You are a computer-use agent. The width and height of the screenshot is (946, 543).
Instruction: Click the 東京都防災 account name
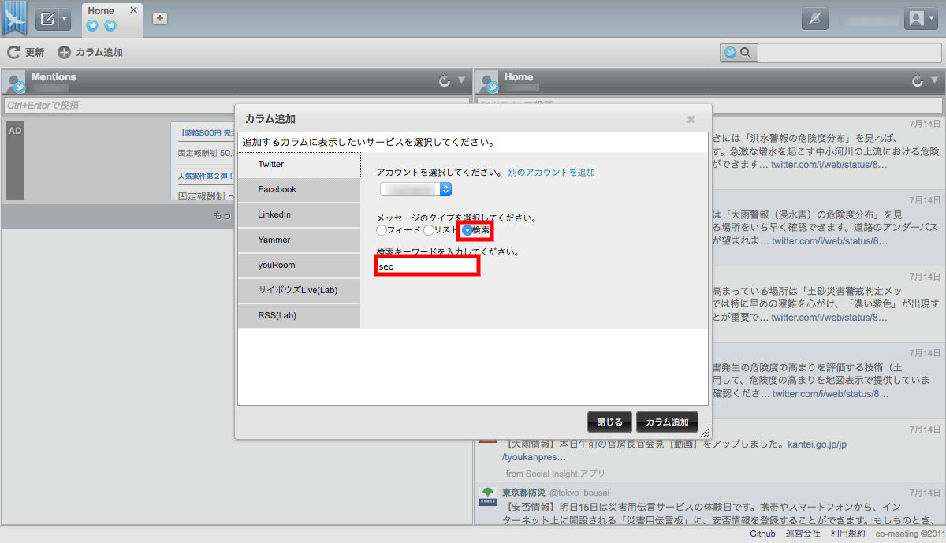[523, 493]
